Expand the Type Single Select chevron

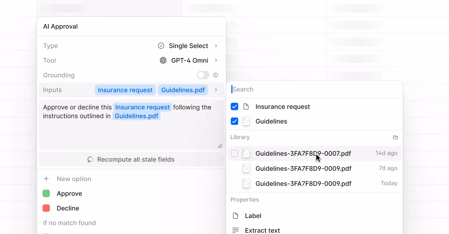[x=216, y=46]
